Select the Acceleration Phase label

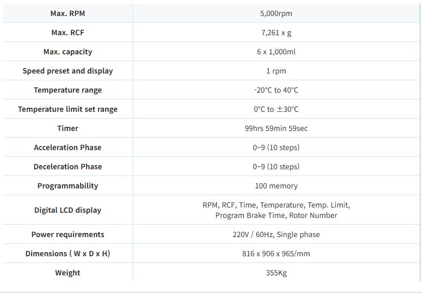(68, 148)
